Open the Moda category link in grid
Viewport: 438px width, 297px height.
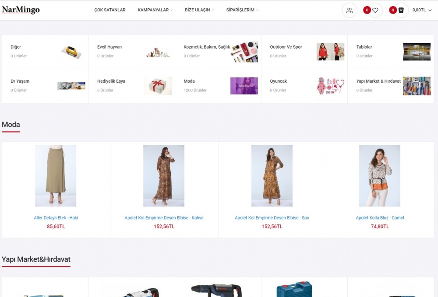pos(189,81)
